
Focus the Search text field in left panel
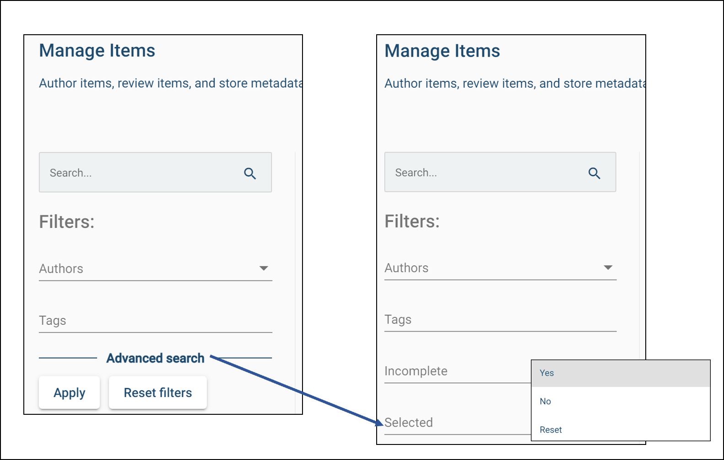click(142, 173)
